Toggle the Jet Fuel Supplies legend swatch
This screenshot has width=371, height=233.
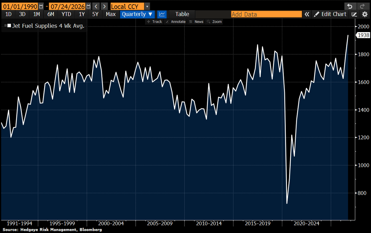point(9,26)
